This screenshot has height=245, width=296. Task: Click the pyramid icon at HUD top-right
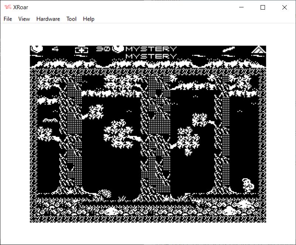coord(259,49)
